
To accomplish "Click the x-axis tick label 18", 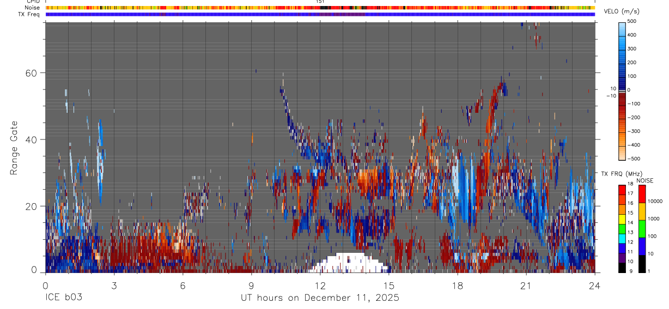I will point(458,285).
